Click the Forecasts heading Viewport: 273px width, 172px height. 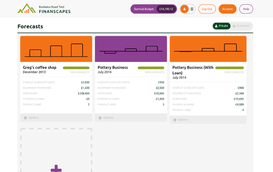coord(30,26)
